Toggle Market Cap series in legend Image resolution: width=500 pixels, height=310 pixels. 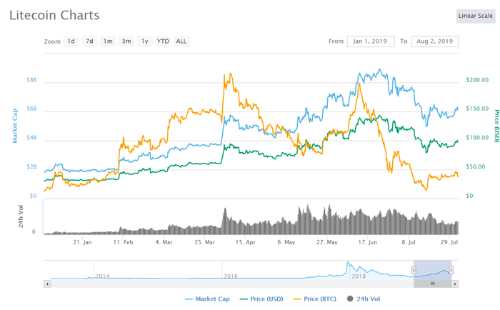(x=207, y=299)
